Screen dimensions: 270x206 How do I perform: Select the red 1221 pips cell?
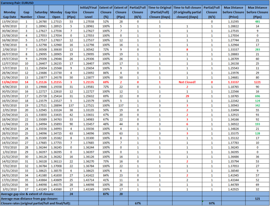257,82
